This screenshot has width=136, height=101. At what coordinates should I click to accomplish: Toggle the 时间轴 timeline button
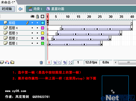[7, 9]
